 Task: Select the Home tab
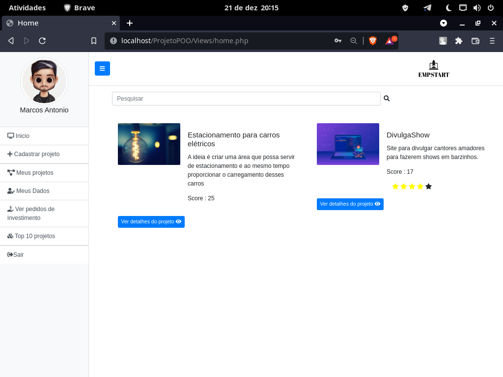tap(61, 23)
